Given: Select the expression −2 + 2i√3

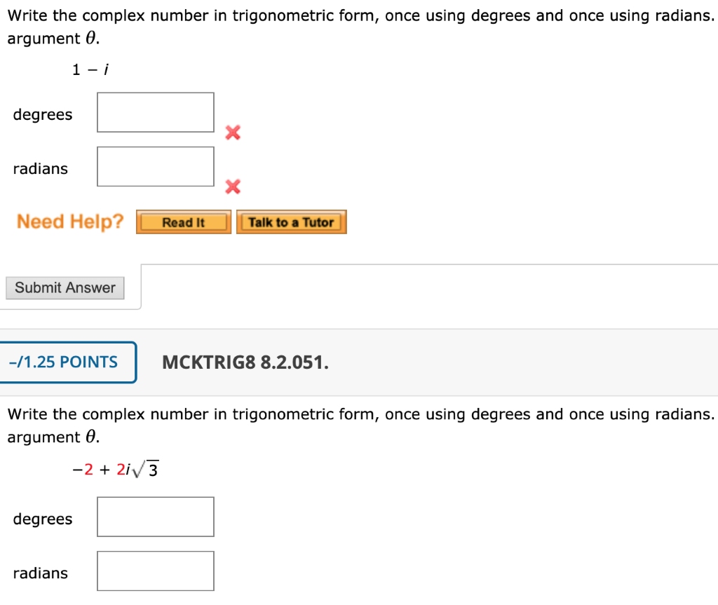Looking at the screenshot, I should [x=114, y=468].
